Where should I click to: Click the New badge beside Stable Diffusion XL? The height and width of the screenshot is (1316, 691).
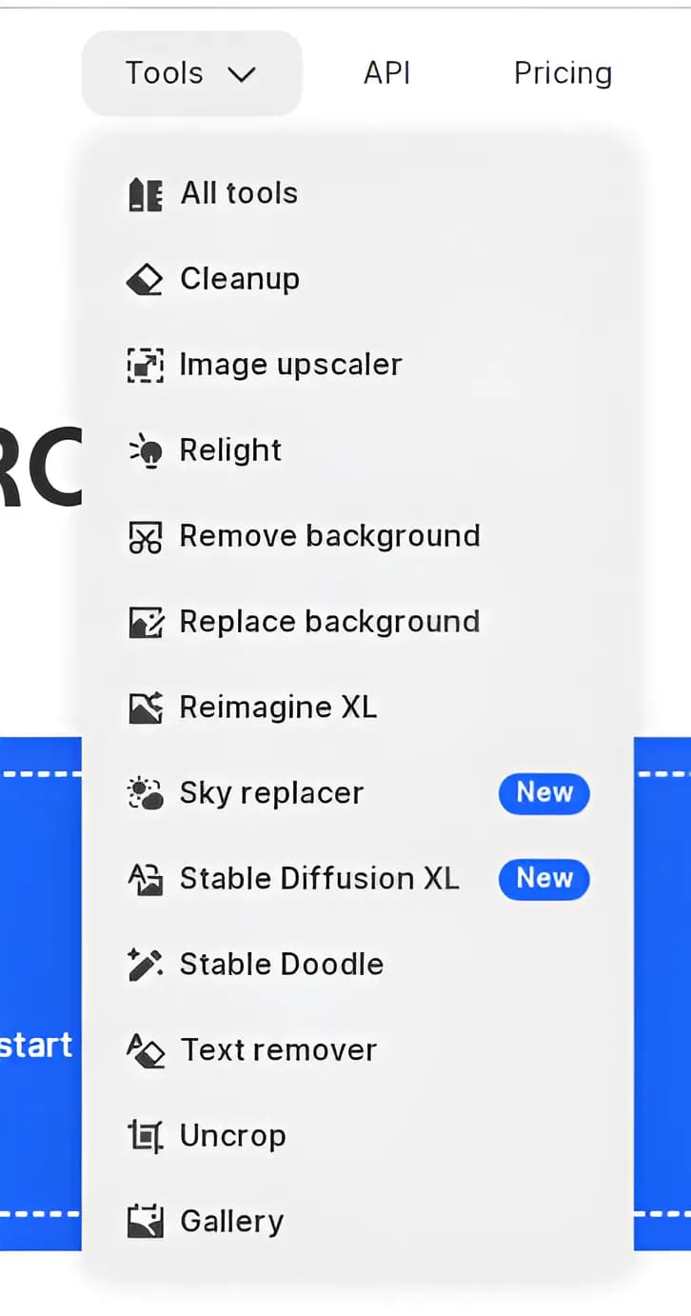click(x=544, y=879)
